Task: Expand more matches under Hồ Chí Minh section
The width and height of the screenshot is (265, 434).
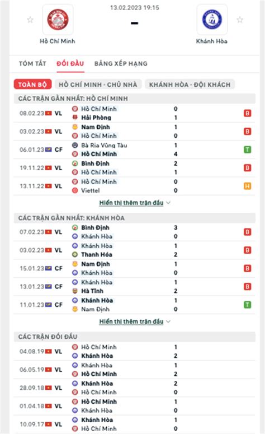Action: point(131,203)
